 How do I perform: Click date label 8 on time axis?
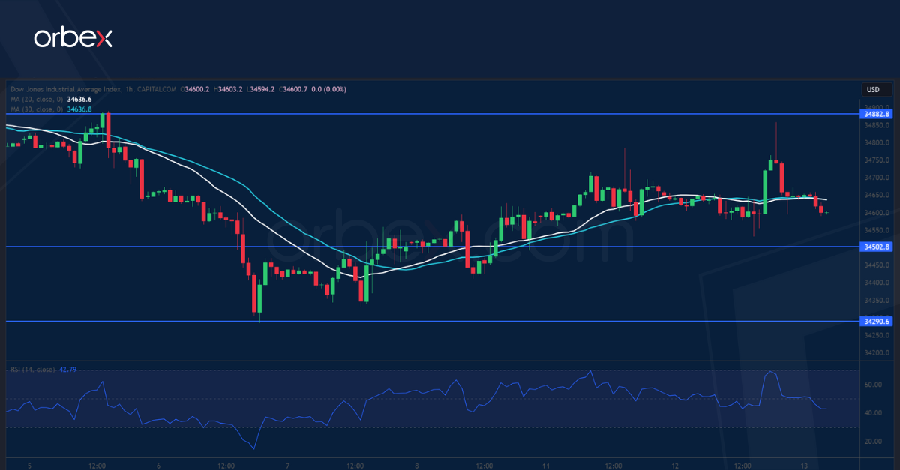[x=418, y=465]
